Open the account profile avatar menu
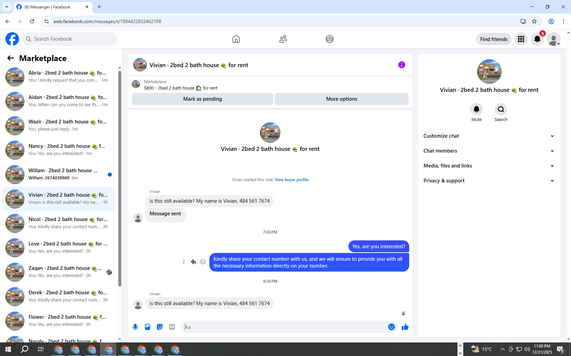The image size is (571, 356). [554, 39]
